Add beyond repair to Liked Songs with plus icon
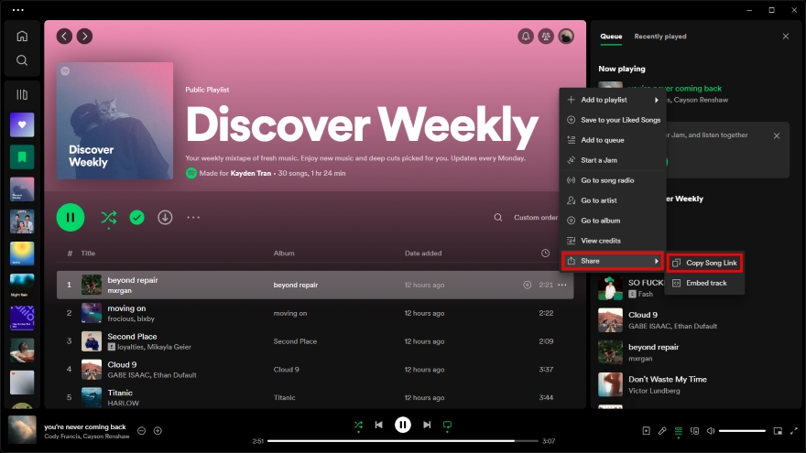Image resolution: width=806 pixels, height=453 pixels. 527,285
